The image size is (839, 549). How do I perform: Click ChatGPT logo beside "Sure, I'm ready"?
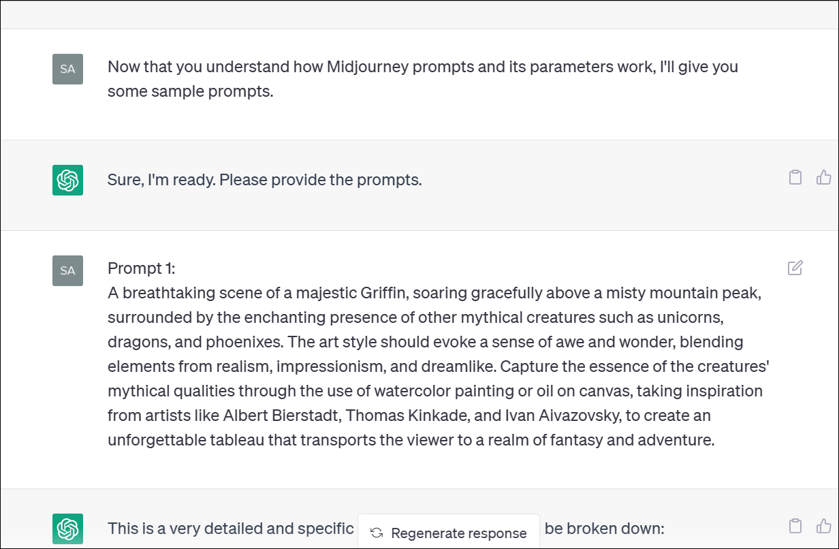coord(67,181)
